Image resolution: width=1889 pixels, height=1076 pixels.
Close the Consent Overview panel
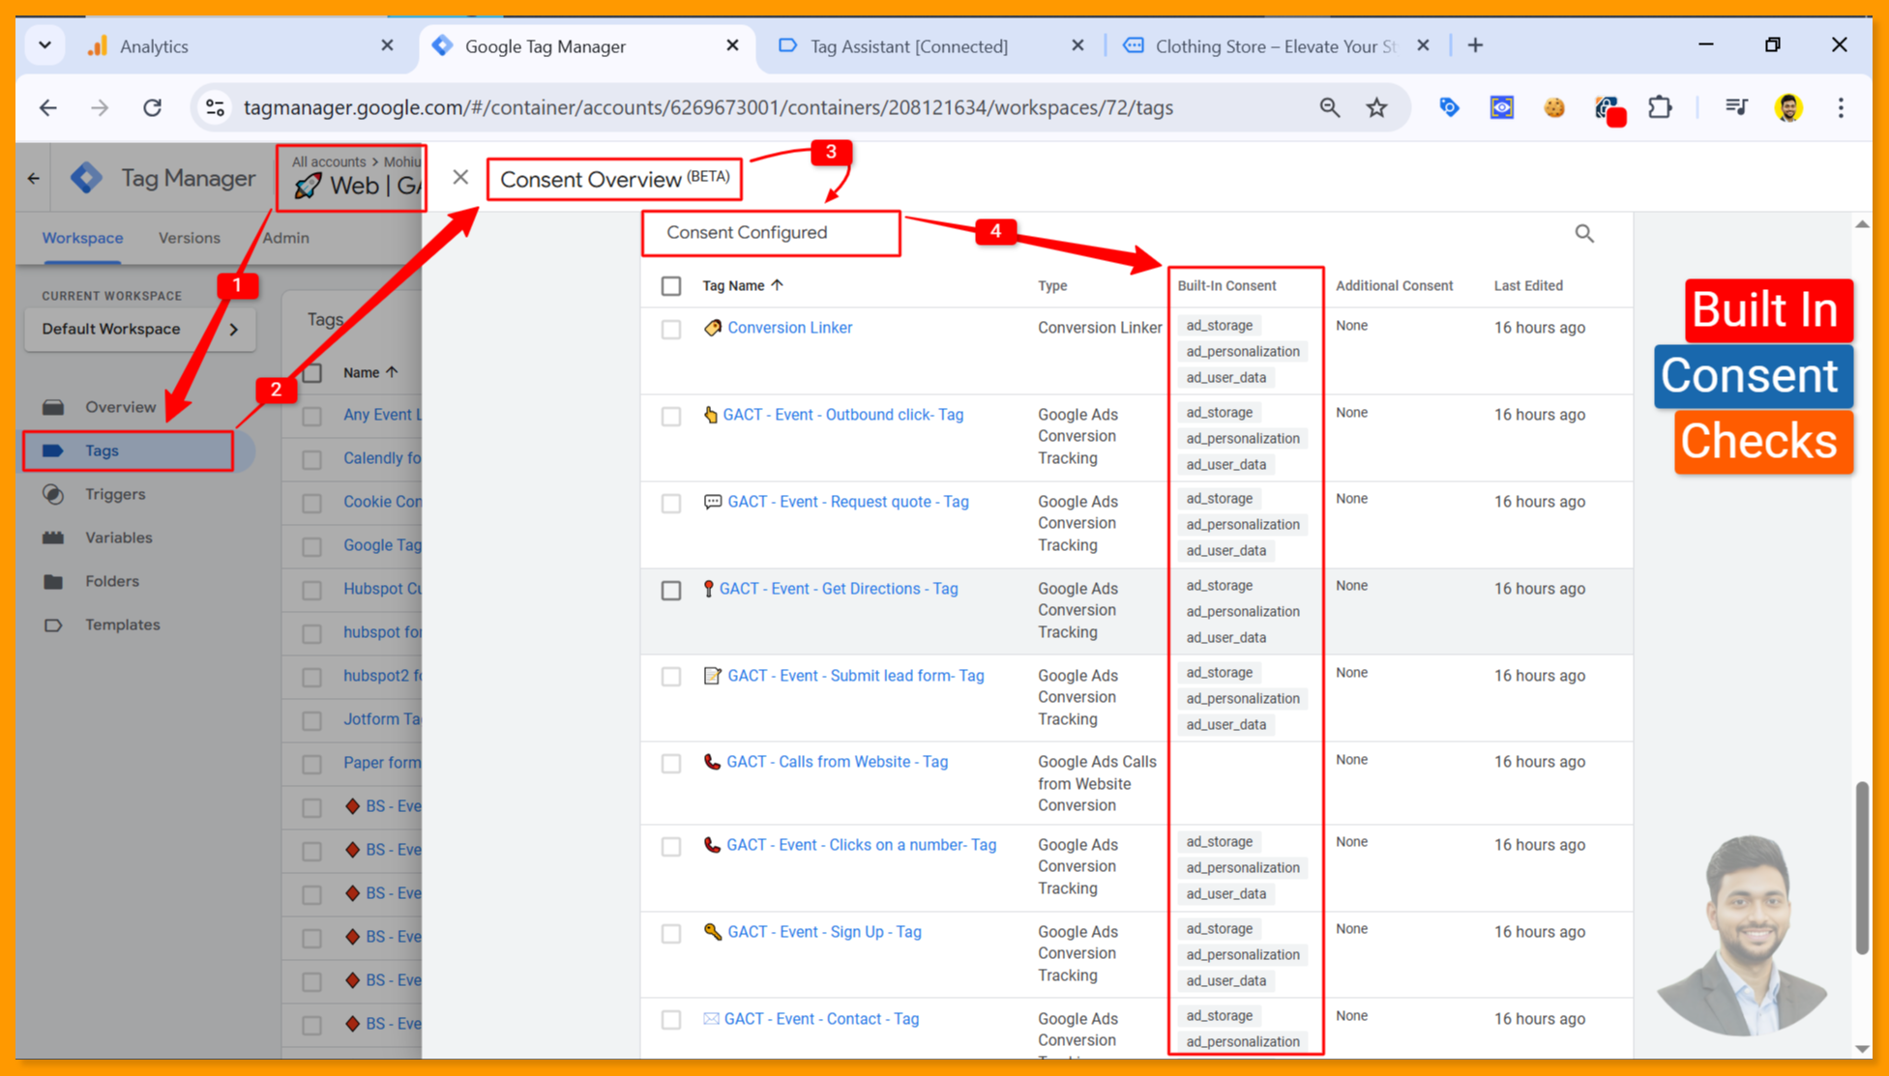[x=460, y=177]
